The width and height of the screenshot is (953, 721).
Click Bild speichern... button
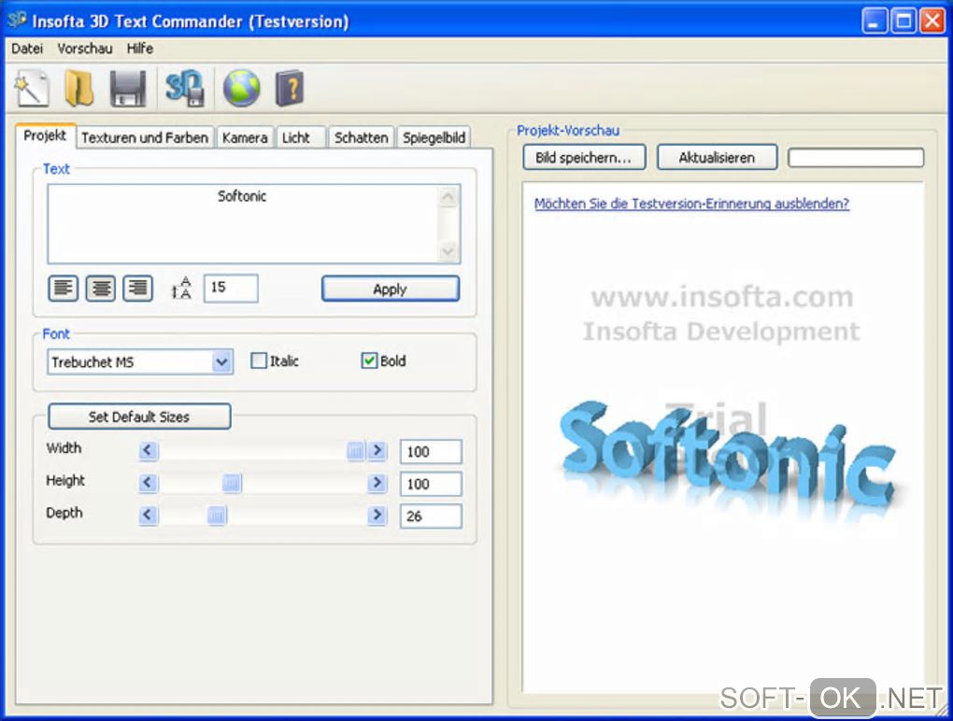(x=583, y=158)
